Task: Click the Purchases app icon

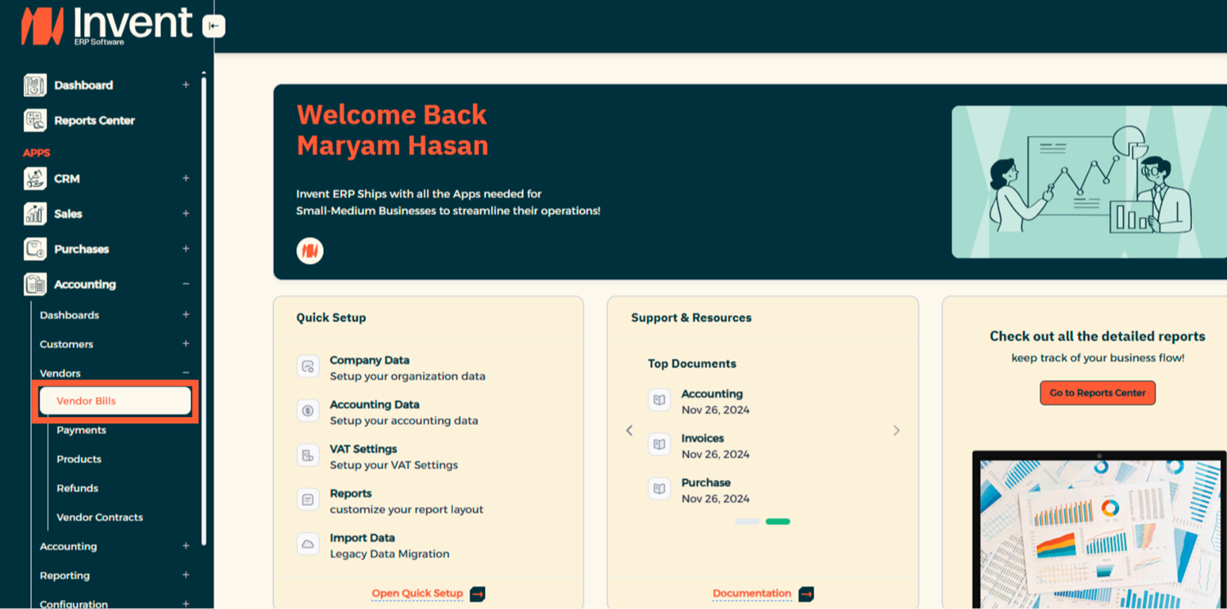Action: coord(35,249)
